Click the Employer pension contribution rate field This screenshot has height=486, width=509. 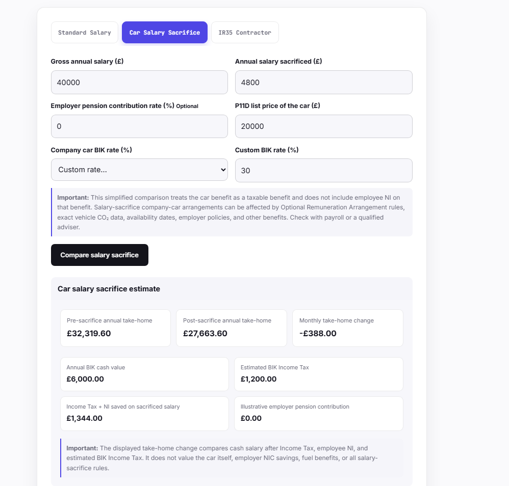tap(139, 126)
